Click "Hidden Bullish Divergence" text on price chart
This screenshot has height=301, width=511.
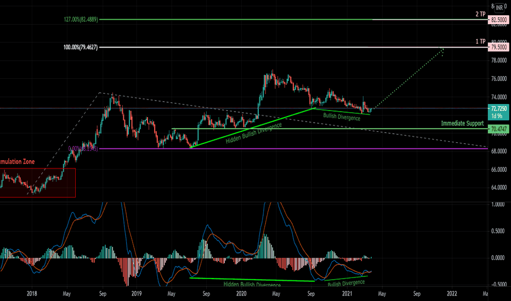click(x=253, y=133)
